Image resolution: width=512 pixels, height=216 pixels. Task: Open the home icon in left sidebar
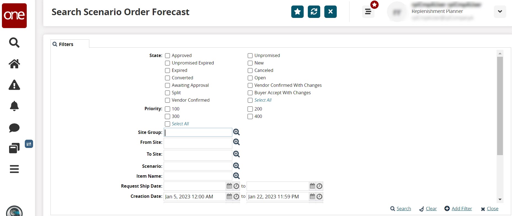(x=14, y=64)
